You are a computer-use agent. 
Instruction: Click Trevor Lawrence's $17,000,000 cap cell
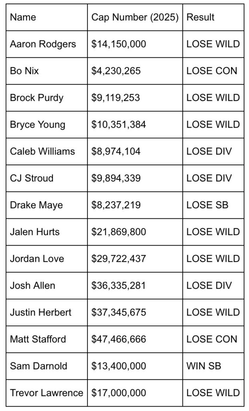point(119,393)
